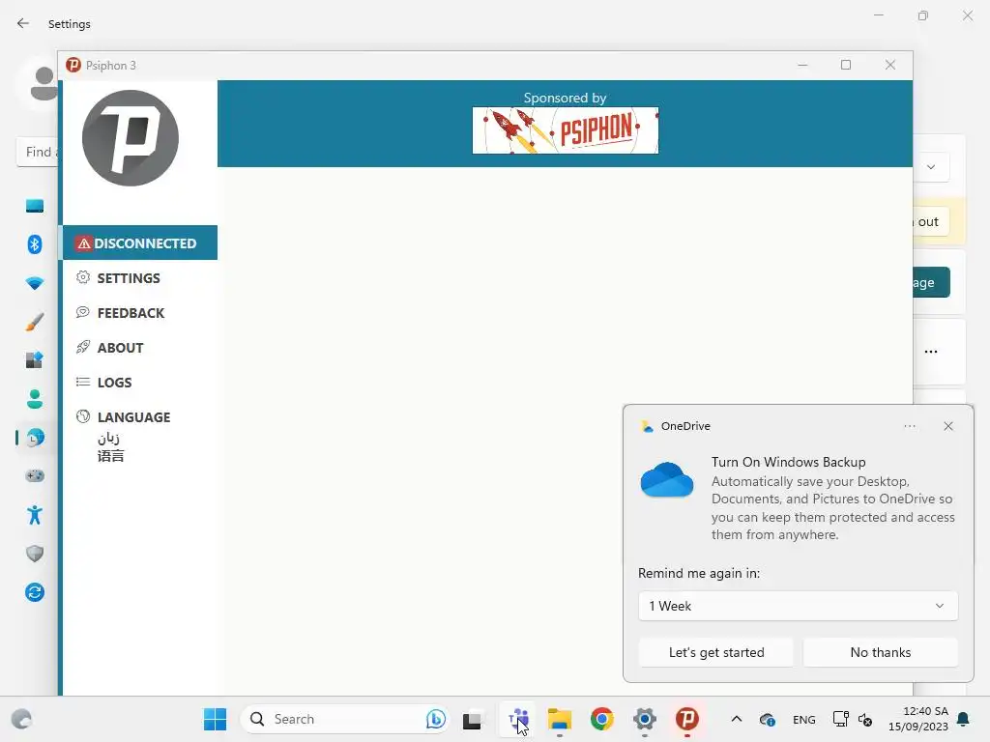This screenshot has width=990, height=742.
Task: Click the red warning icon beside Disconnected
Action: tap(83, 243)
